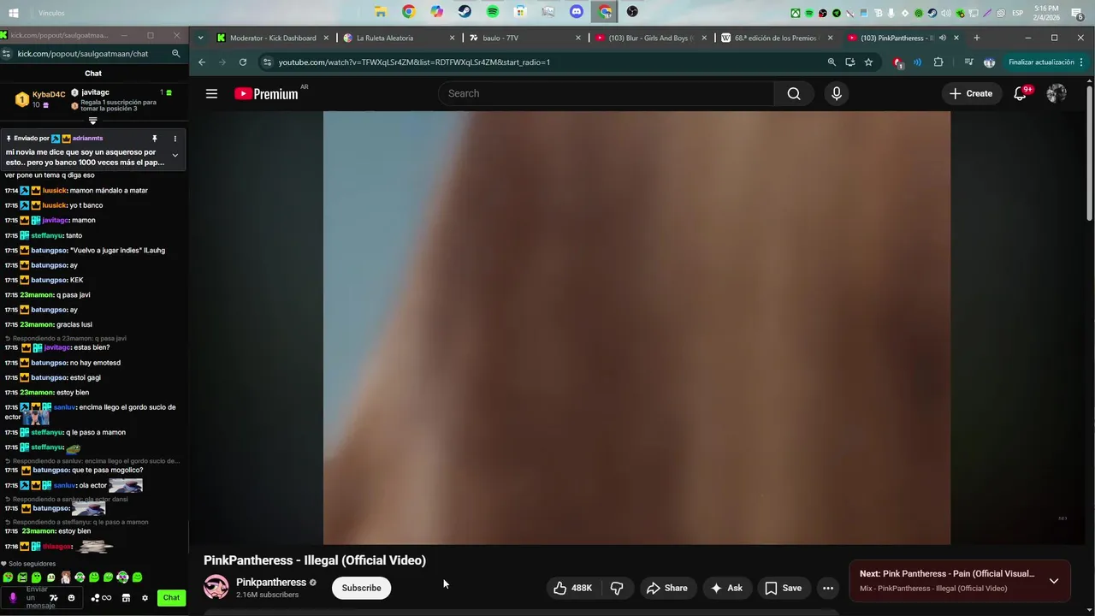Dislike the PinkPantheress video
The image size is (1095, 616).
click(617, 588)
